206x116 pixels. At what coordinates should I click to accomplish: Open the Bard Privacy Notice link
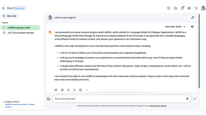(158, 106)
